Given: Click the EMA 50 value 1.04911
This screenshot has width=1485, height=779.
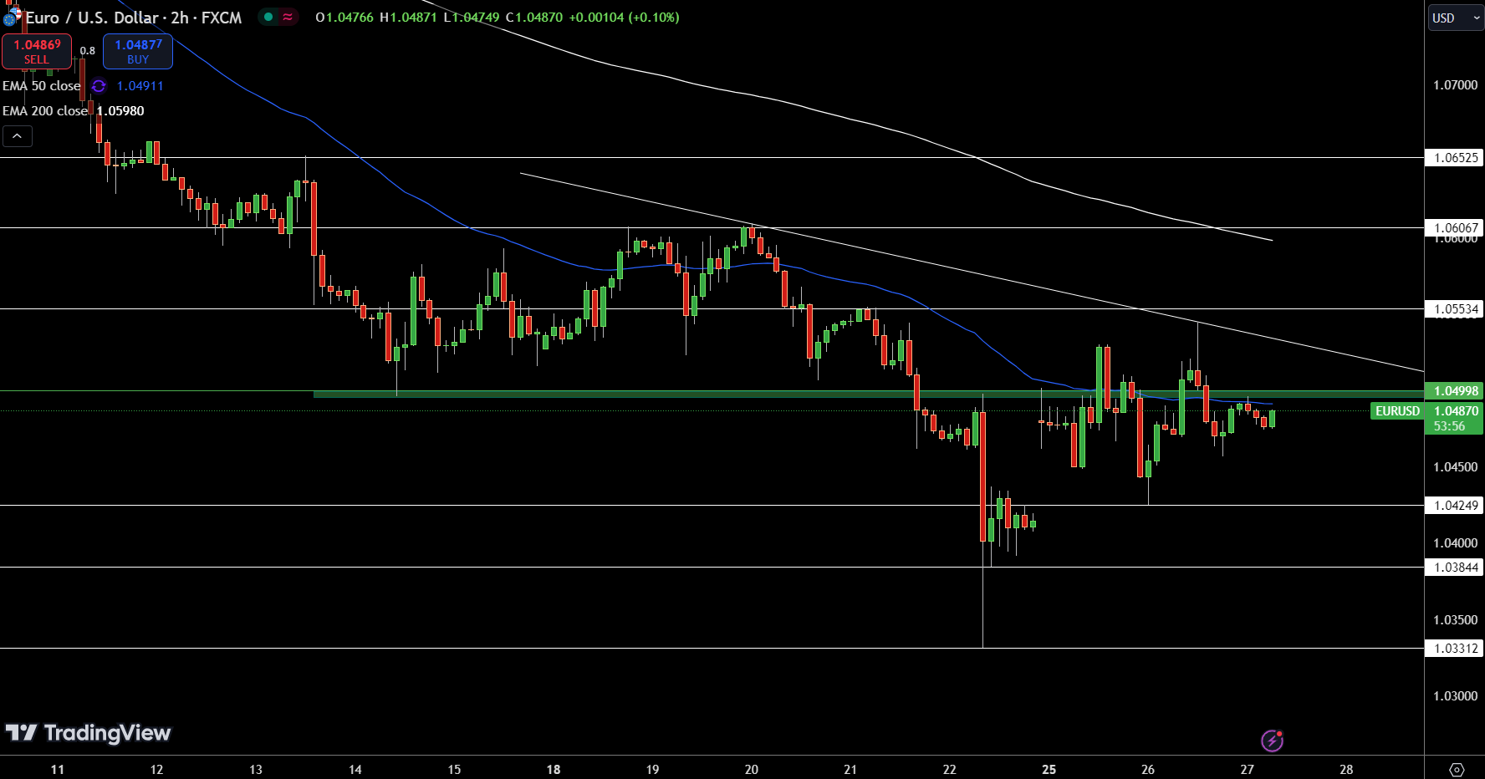Looking at the screenshot, I should coord(140,86).
